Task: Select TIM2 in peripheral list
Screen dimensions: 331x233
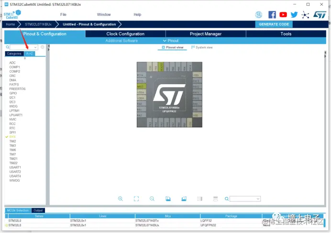Action: click(12, 141)
